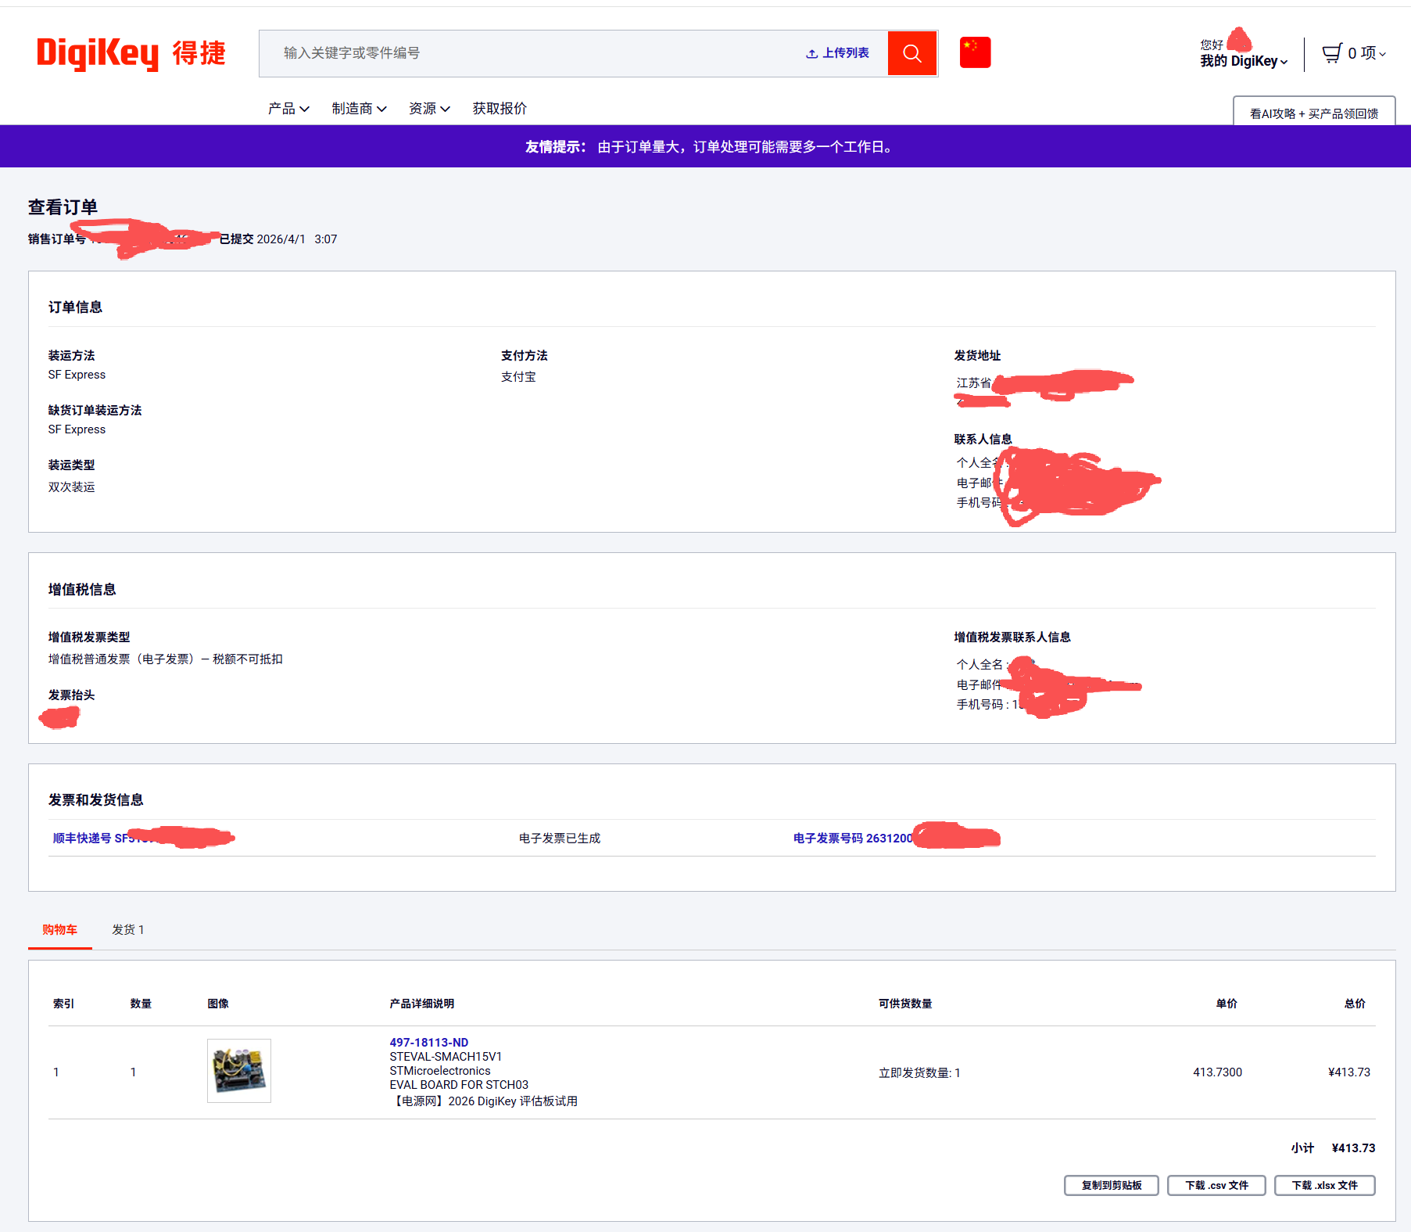Click the 0 项 cart count text
1411x1232 pixels.
[x=1362, y=53]
